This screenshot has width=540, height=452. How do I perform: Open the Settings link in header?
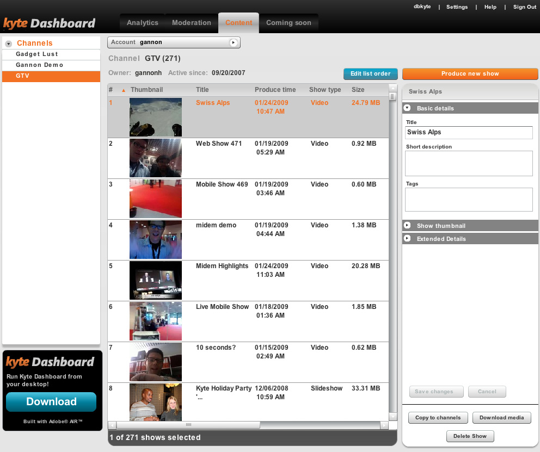pyautogui.click(x=457, y=7)
